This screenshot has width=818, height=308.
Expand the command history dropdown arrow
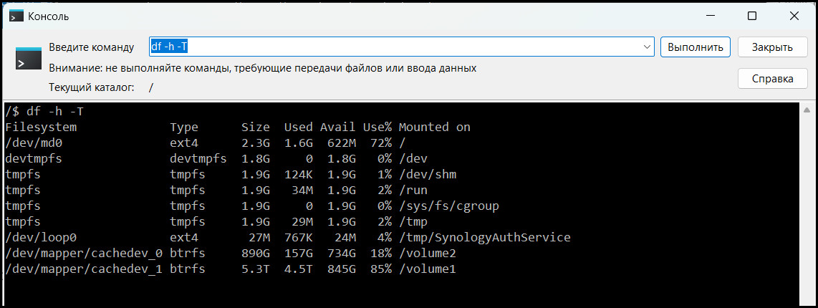[x=648, y=47]
